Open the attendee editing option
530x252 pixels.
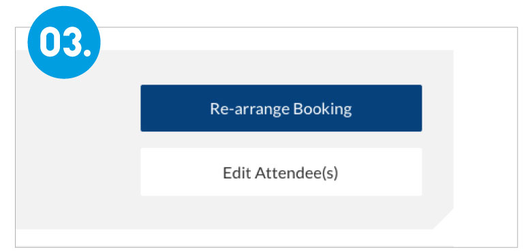click(x=281, y=172)
